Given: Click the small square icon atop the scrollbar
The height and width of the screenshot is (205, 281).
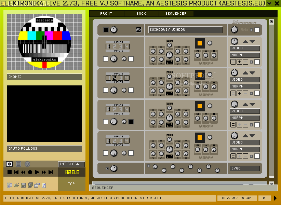Looking at the screenshot, I should 271,22.
